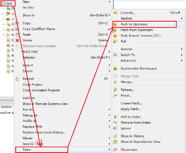Click the Copy icon in context menu
186x153 pixels.
(x=17, y=23)
